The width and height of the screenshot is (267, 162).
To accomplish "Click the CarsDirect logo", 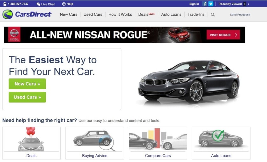I will click(27, 14).
